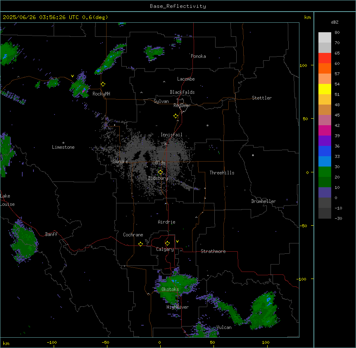Click the Cochrane label

pos(133,235)
